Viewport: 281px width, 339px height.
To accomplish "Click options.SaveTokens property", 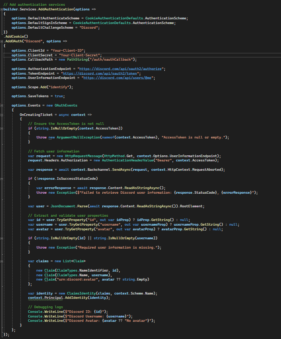I will (x=30, y=96).
